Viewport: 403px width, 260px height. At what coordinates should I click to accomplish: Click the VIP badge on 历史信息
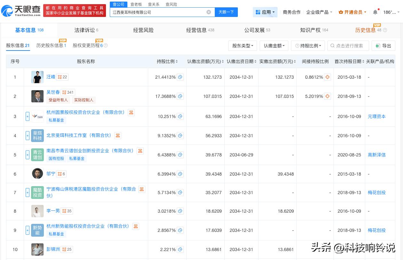click(x=377, y=25)
